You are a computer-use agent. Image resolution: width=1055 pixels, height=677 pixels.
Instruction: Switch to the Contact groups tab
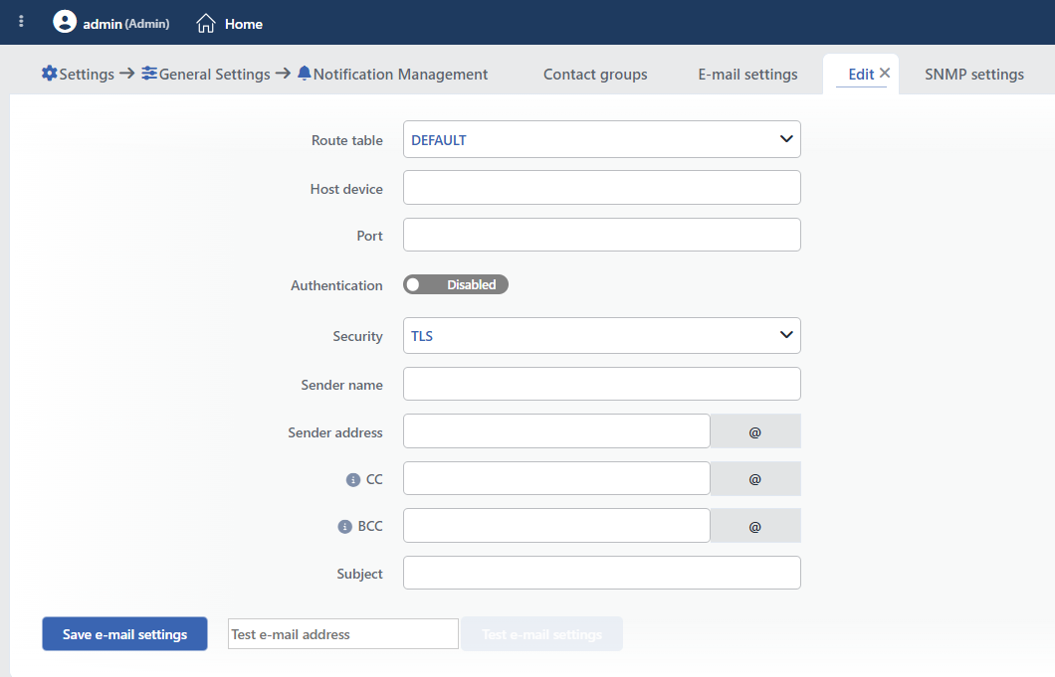pos(595,74)
